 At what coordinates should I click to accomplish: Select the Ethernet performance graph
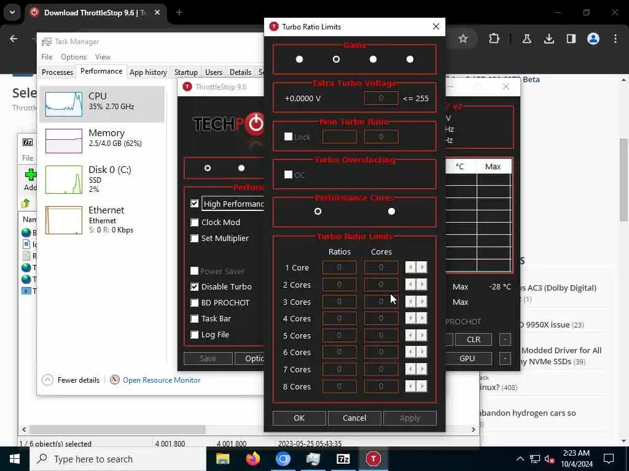pos(102,220)
